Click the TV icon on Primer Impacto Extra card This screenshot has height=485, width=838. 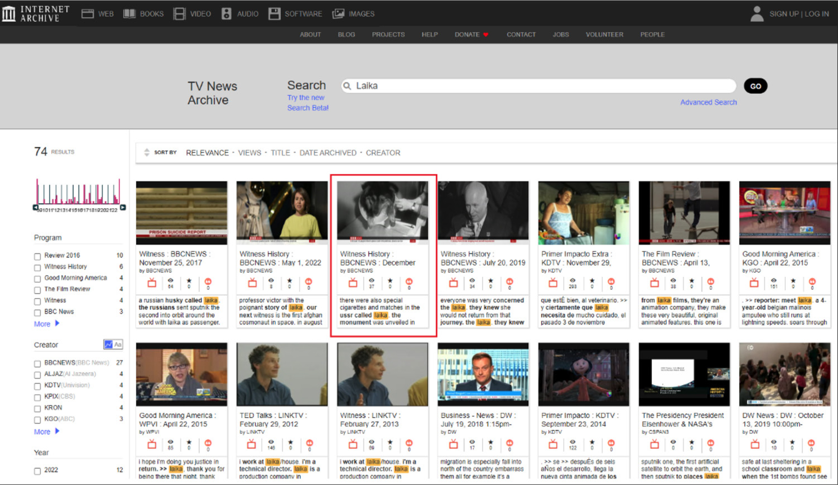(553, 283)
